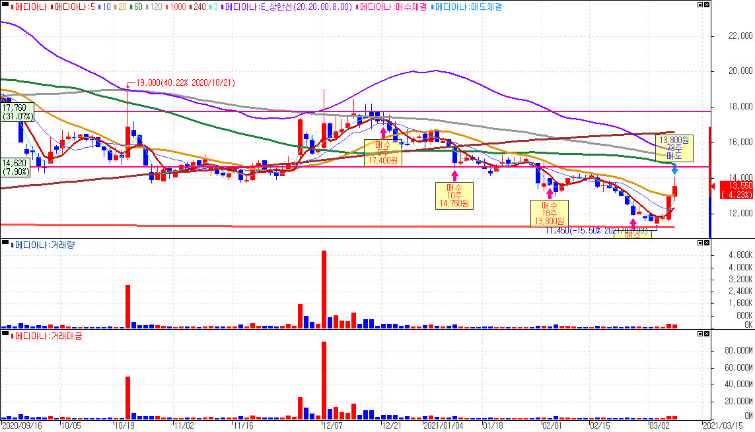
Task: Maximize the price chart panel
Action: (x=700, y=5)
